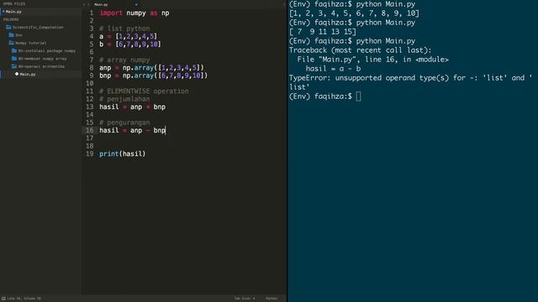The image size is (538, 302).
Task: Click the 02-membuat numpy array folder icon
Action: tap(14, 59)
